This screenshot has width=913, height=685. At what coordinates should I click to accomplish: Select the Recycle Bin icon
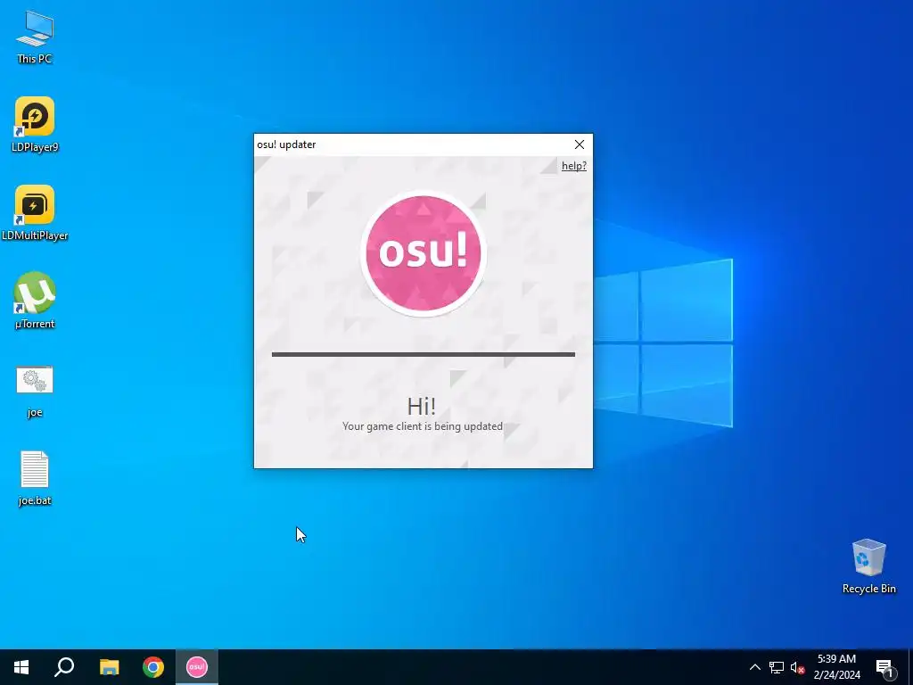tap(868, 566)
